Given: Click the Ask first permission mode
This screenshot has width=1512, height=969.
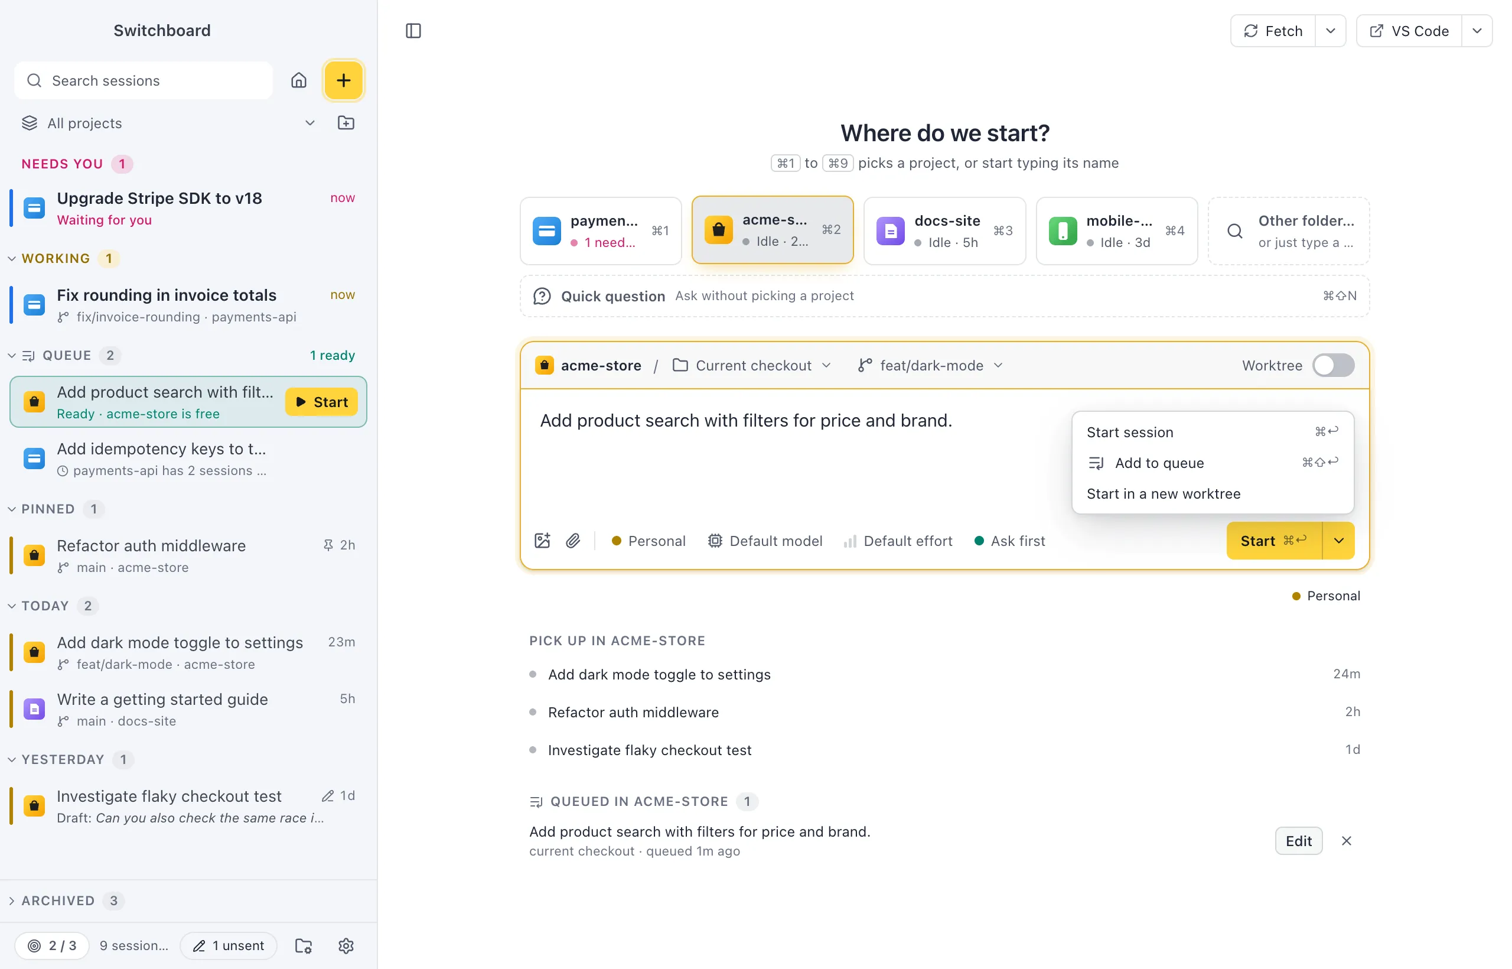Looking at the screenshot, I should pyautogui.click(x=1009, y=541).
